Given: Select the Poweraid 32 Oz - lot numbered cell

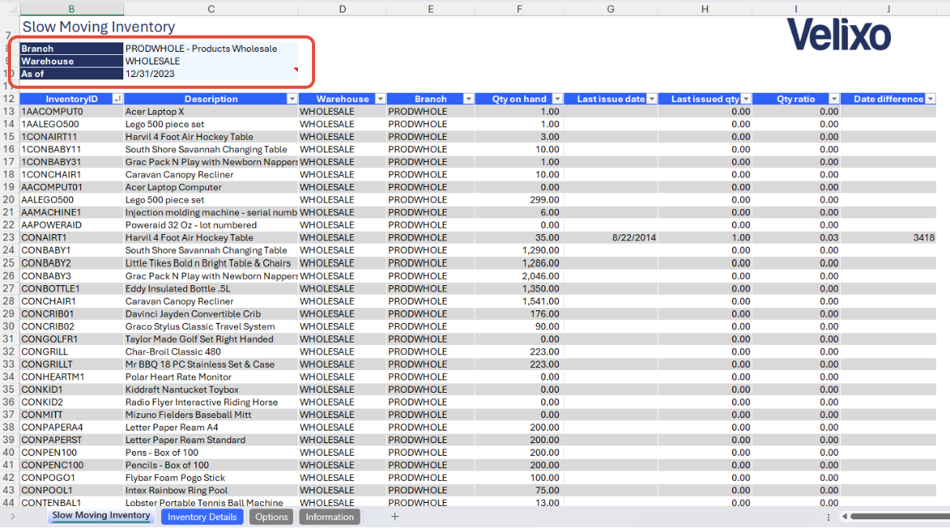Looking at the screenshot, I should (211, 225).
